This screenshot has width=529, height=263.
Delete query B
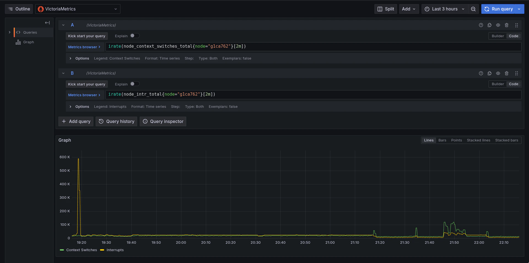pyautogui.click(x=507, y=73)
